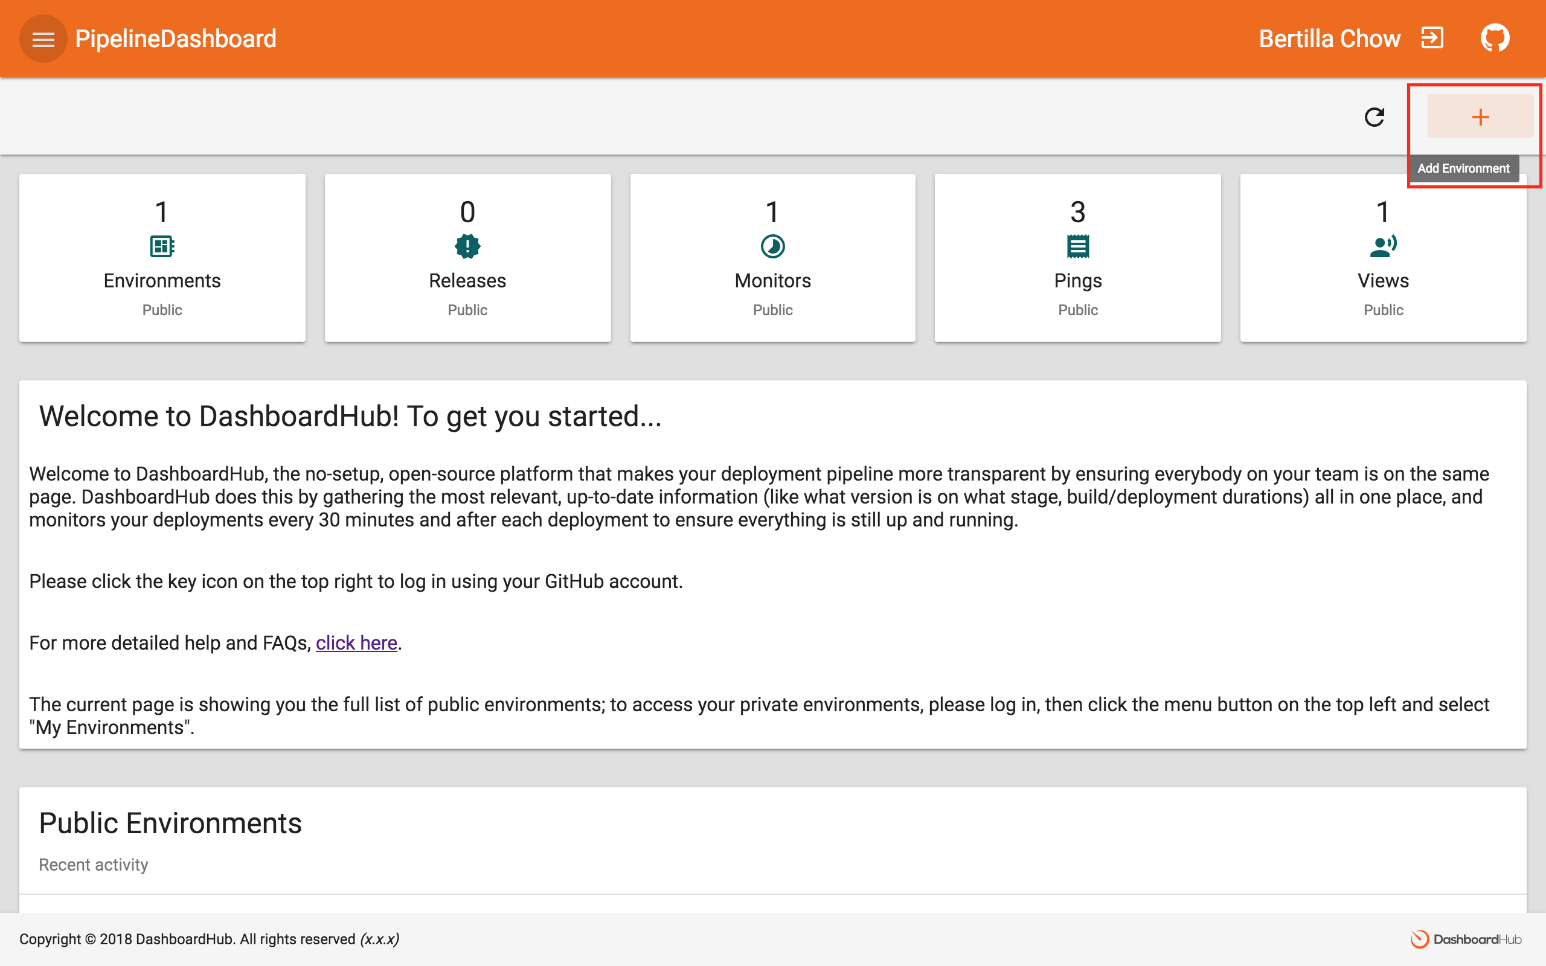
Task: Click the Bertilla Chow username
Action: (1329, 39)
